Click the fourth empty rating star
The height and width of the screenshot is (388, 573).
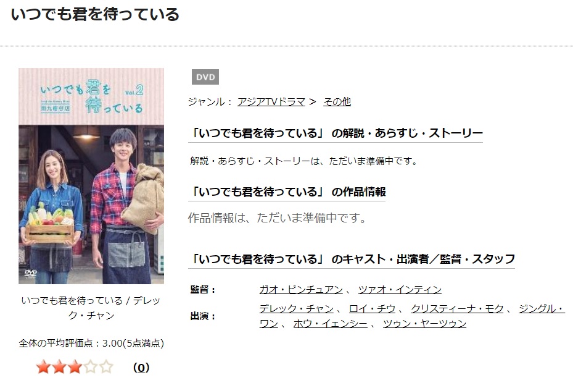(x=91, y=367)
